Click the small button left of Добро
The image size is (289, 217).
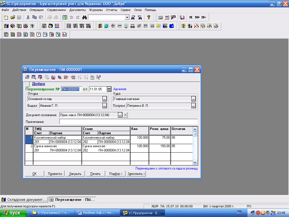(27, 84)
